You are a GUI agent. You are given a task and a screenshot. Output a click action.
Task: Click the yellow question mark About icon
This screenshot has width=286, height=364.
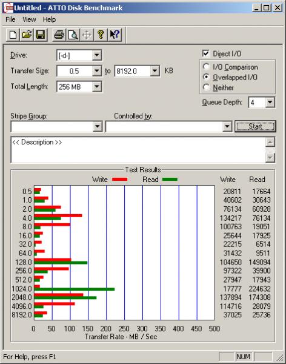click(101, 35)
